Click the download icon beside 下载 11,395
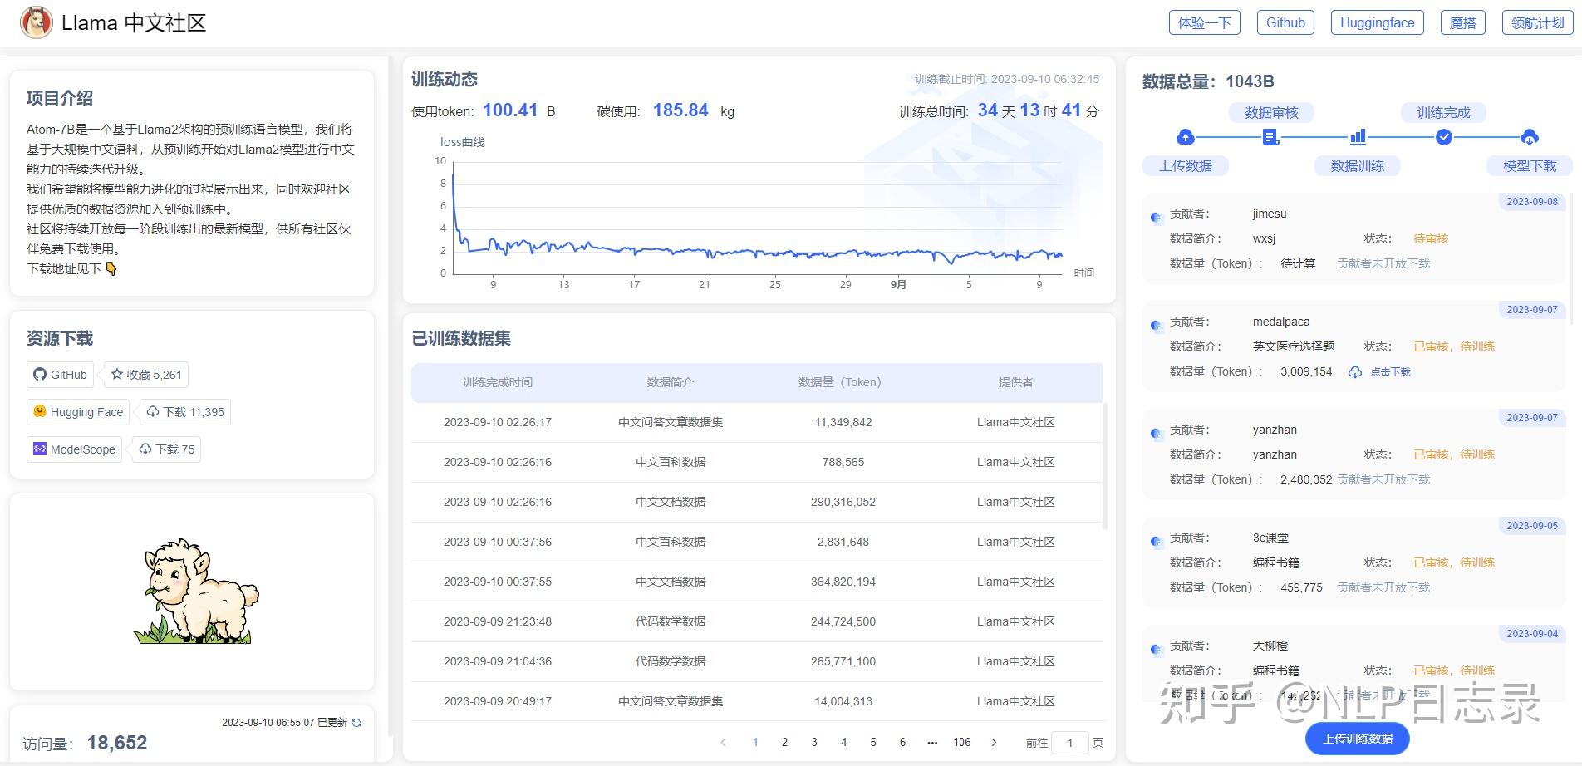The image size is (1582, 766). (x=153, y=412)
